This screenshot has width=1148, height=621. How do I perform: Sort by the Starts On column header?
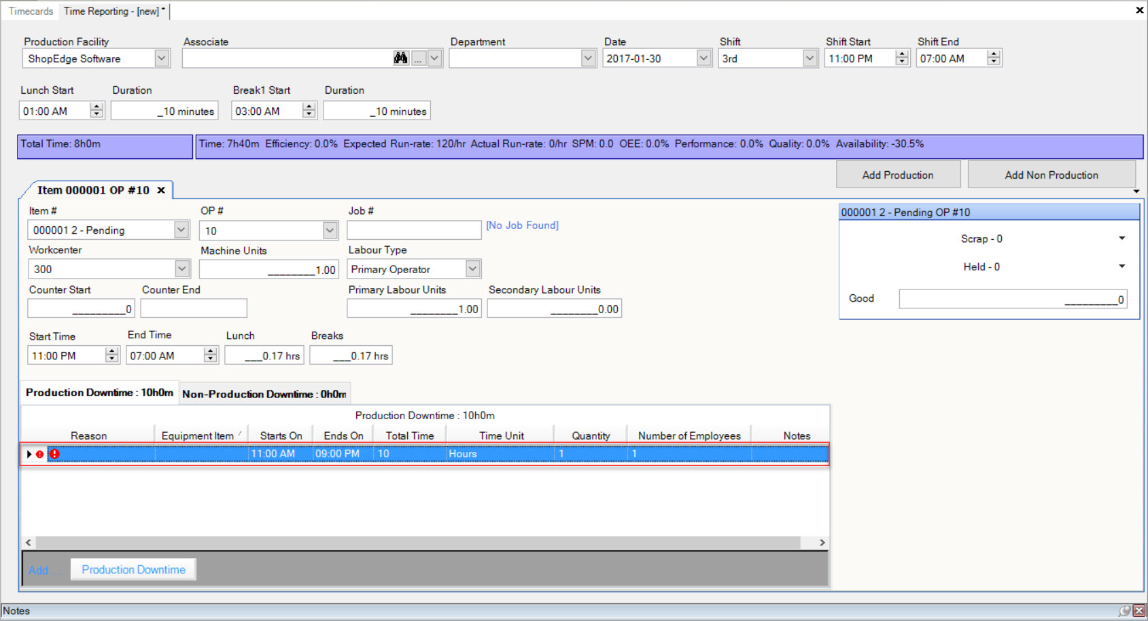click(281, 436)
